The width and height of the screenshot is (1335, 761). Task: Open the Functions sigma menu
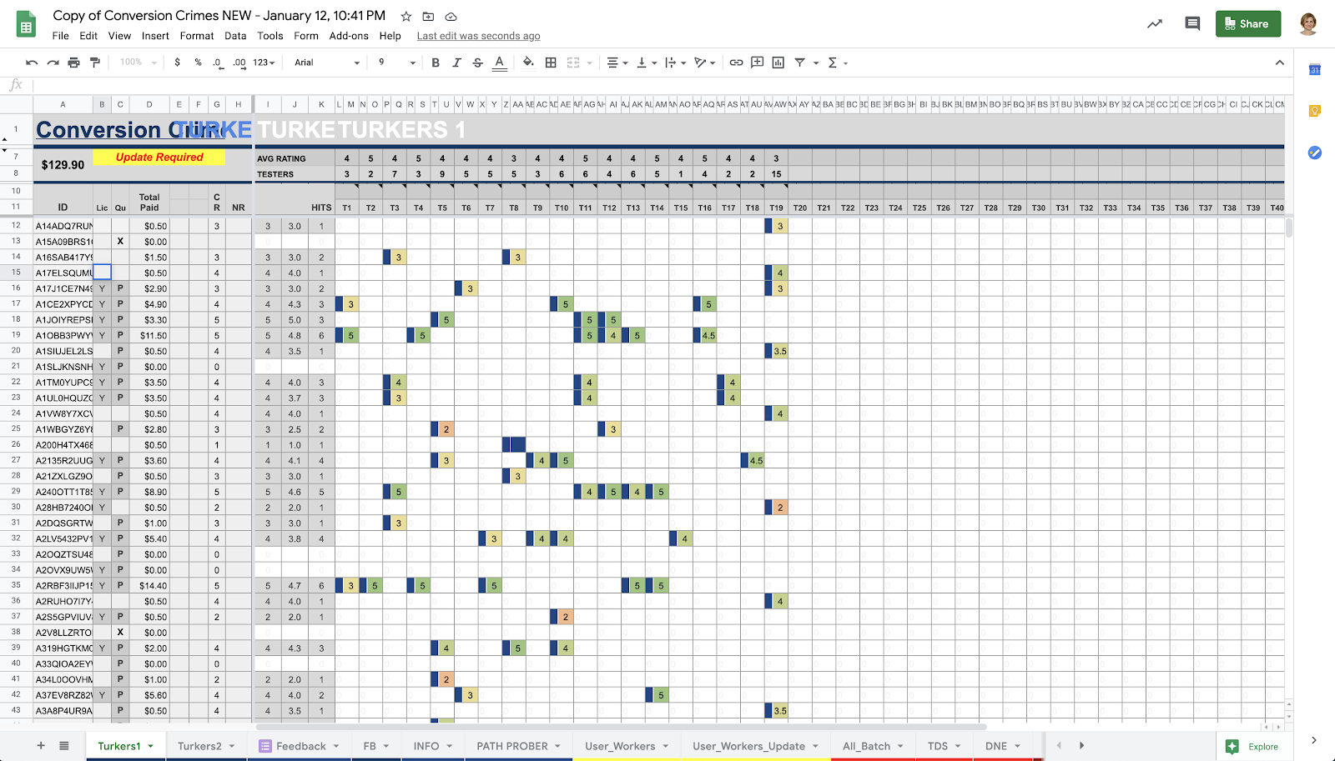837,63
